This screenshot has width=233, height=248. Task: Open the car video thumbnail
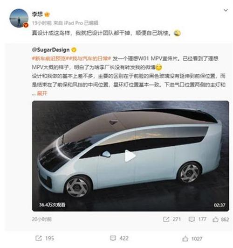130,156
